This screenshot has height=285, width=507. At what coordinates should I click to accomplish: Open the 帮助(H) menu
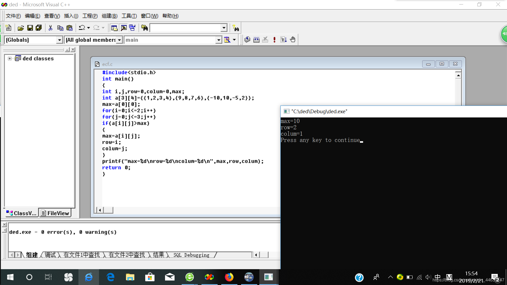click(x=170, y=16)
